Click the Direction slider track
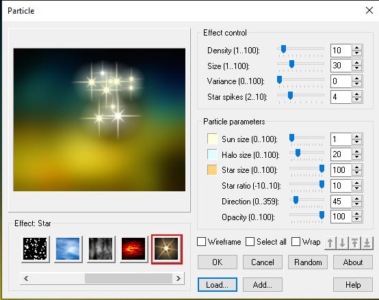This screenshot has width=379, height=300. (306, 200)
